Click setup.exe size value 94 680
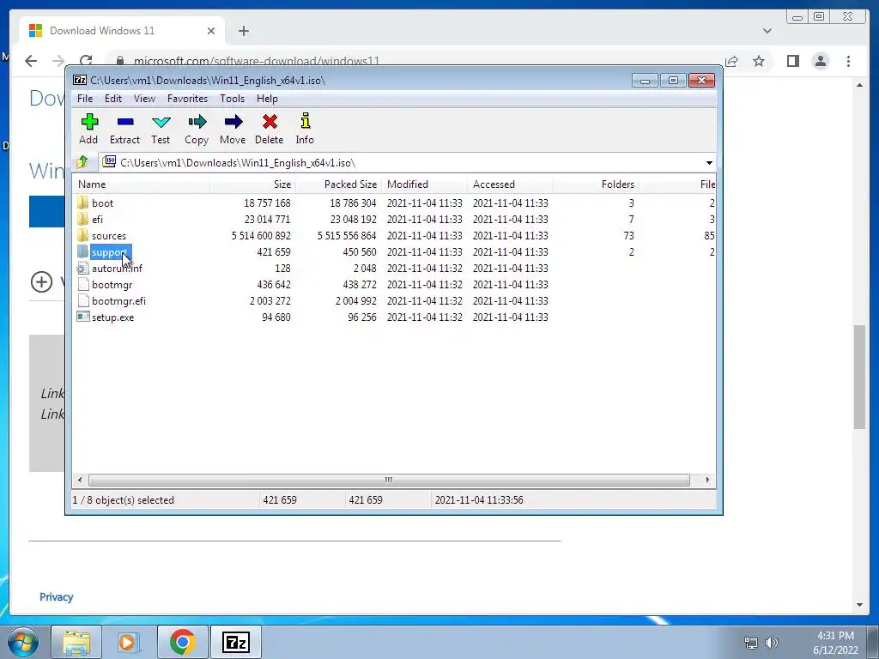This screenshot has height=659, width=879. pyautogui.click(x=276, y=317)
